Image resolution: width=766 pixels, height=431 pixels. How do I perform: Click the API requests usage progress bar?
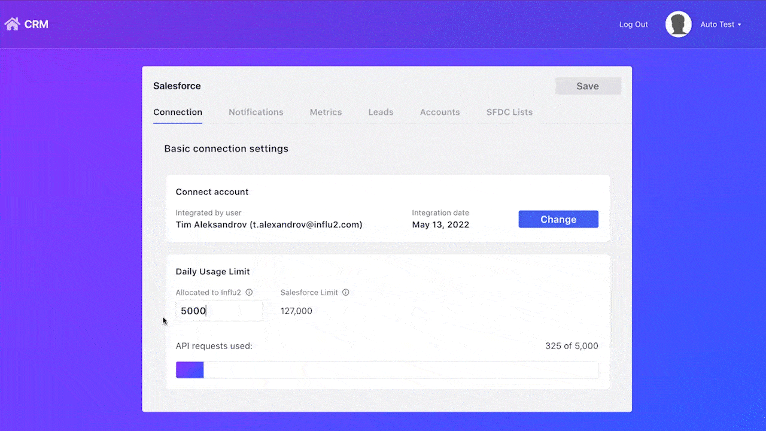tap(387, 369)
